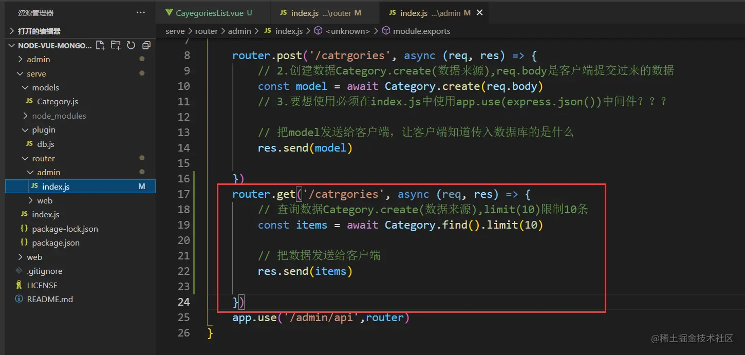Image resolution: width=745 pixels, height=355 pixels.
Task: Switch to the router index.js tab
Action: 326,12
